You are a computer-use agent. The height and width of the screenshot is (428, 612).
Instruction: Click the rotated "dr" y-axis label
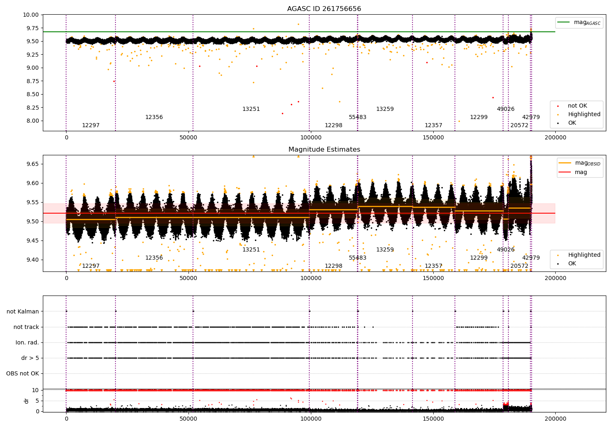(x=27, y=401)
